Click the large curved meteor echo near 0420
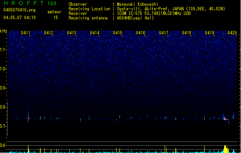 (225, 118)
